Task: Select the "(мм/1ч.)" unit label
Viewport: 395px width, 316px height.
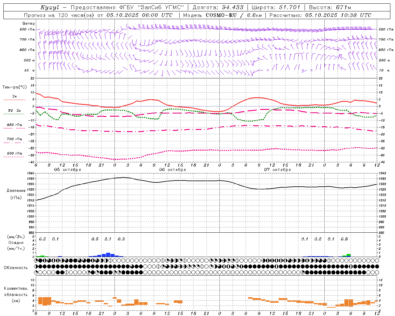Action: pyautogui.click(x=16, y=248)
